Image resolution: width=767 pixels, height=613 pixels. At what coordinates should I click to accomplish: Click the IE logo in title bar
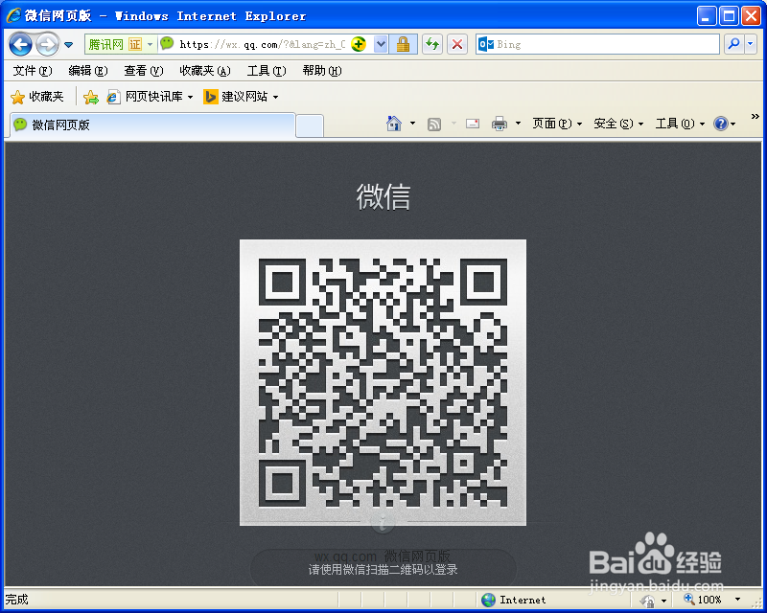13,15
